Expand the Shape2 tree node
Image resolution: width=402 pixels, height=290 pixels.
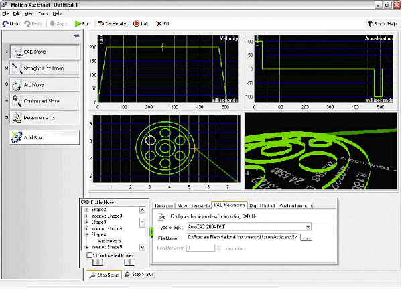point(86,210)
